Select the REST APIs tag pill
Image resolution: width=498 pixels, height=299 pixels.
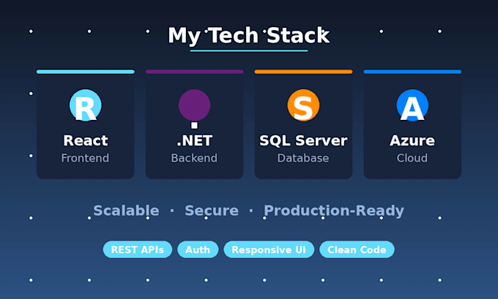tap(138, 249)
